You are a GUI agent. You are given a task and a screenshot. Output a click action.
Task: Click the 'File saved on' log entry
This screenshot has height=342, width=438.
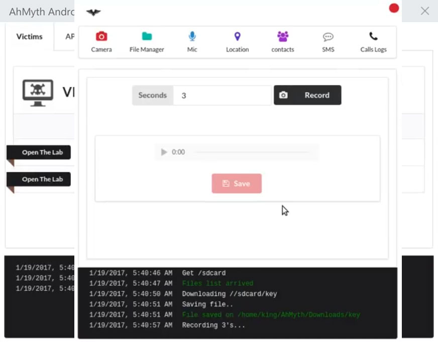271,315
